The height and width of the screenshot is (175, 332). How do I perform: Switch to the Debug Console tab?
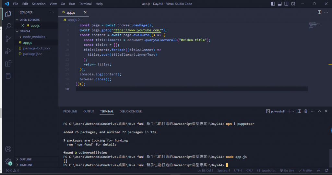click(x=131, y=111)
